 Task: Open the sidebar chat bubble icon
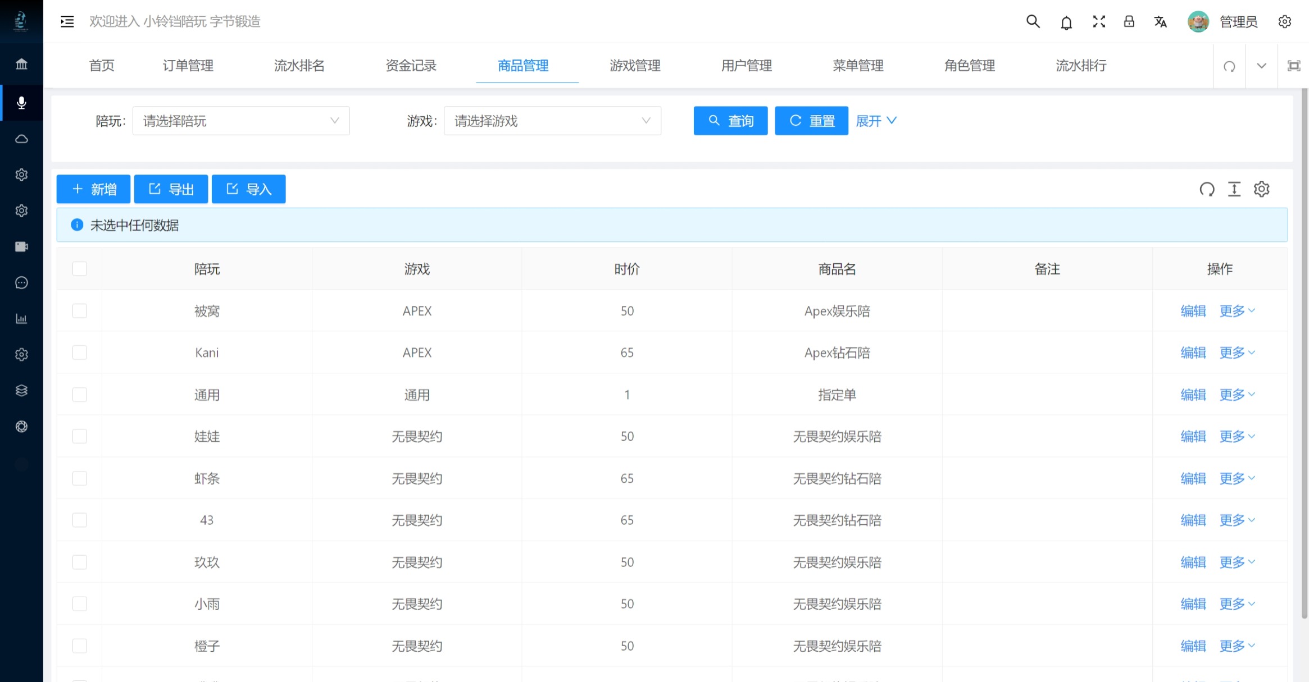pos(21,282)
